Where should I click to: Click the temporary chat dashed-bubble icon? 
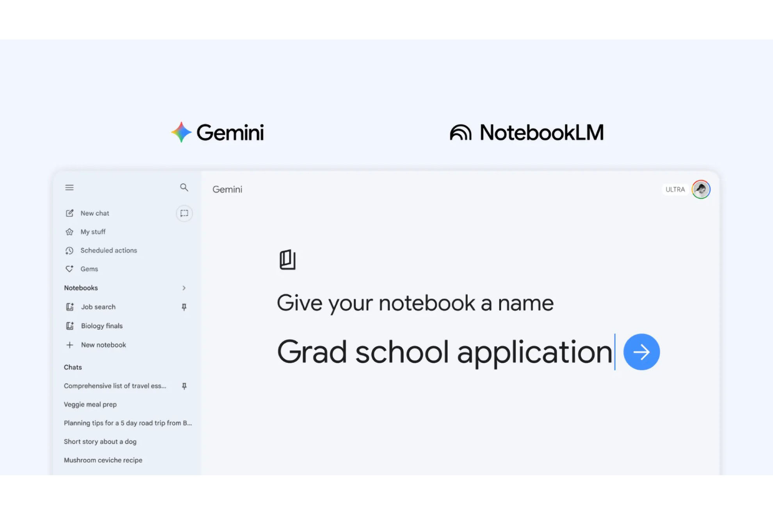point(184,213)
